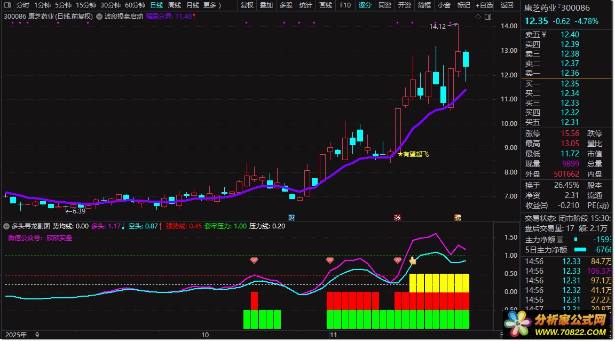615x341 pixels.
Task: Toggle the side panel icon above the price axis
Action: click(488, 17)
